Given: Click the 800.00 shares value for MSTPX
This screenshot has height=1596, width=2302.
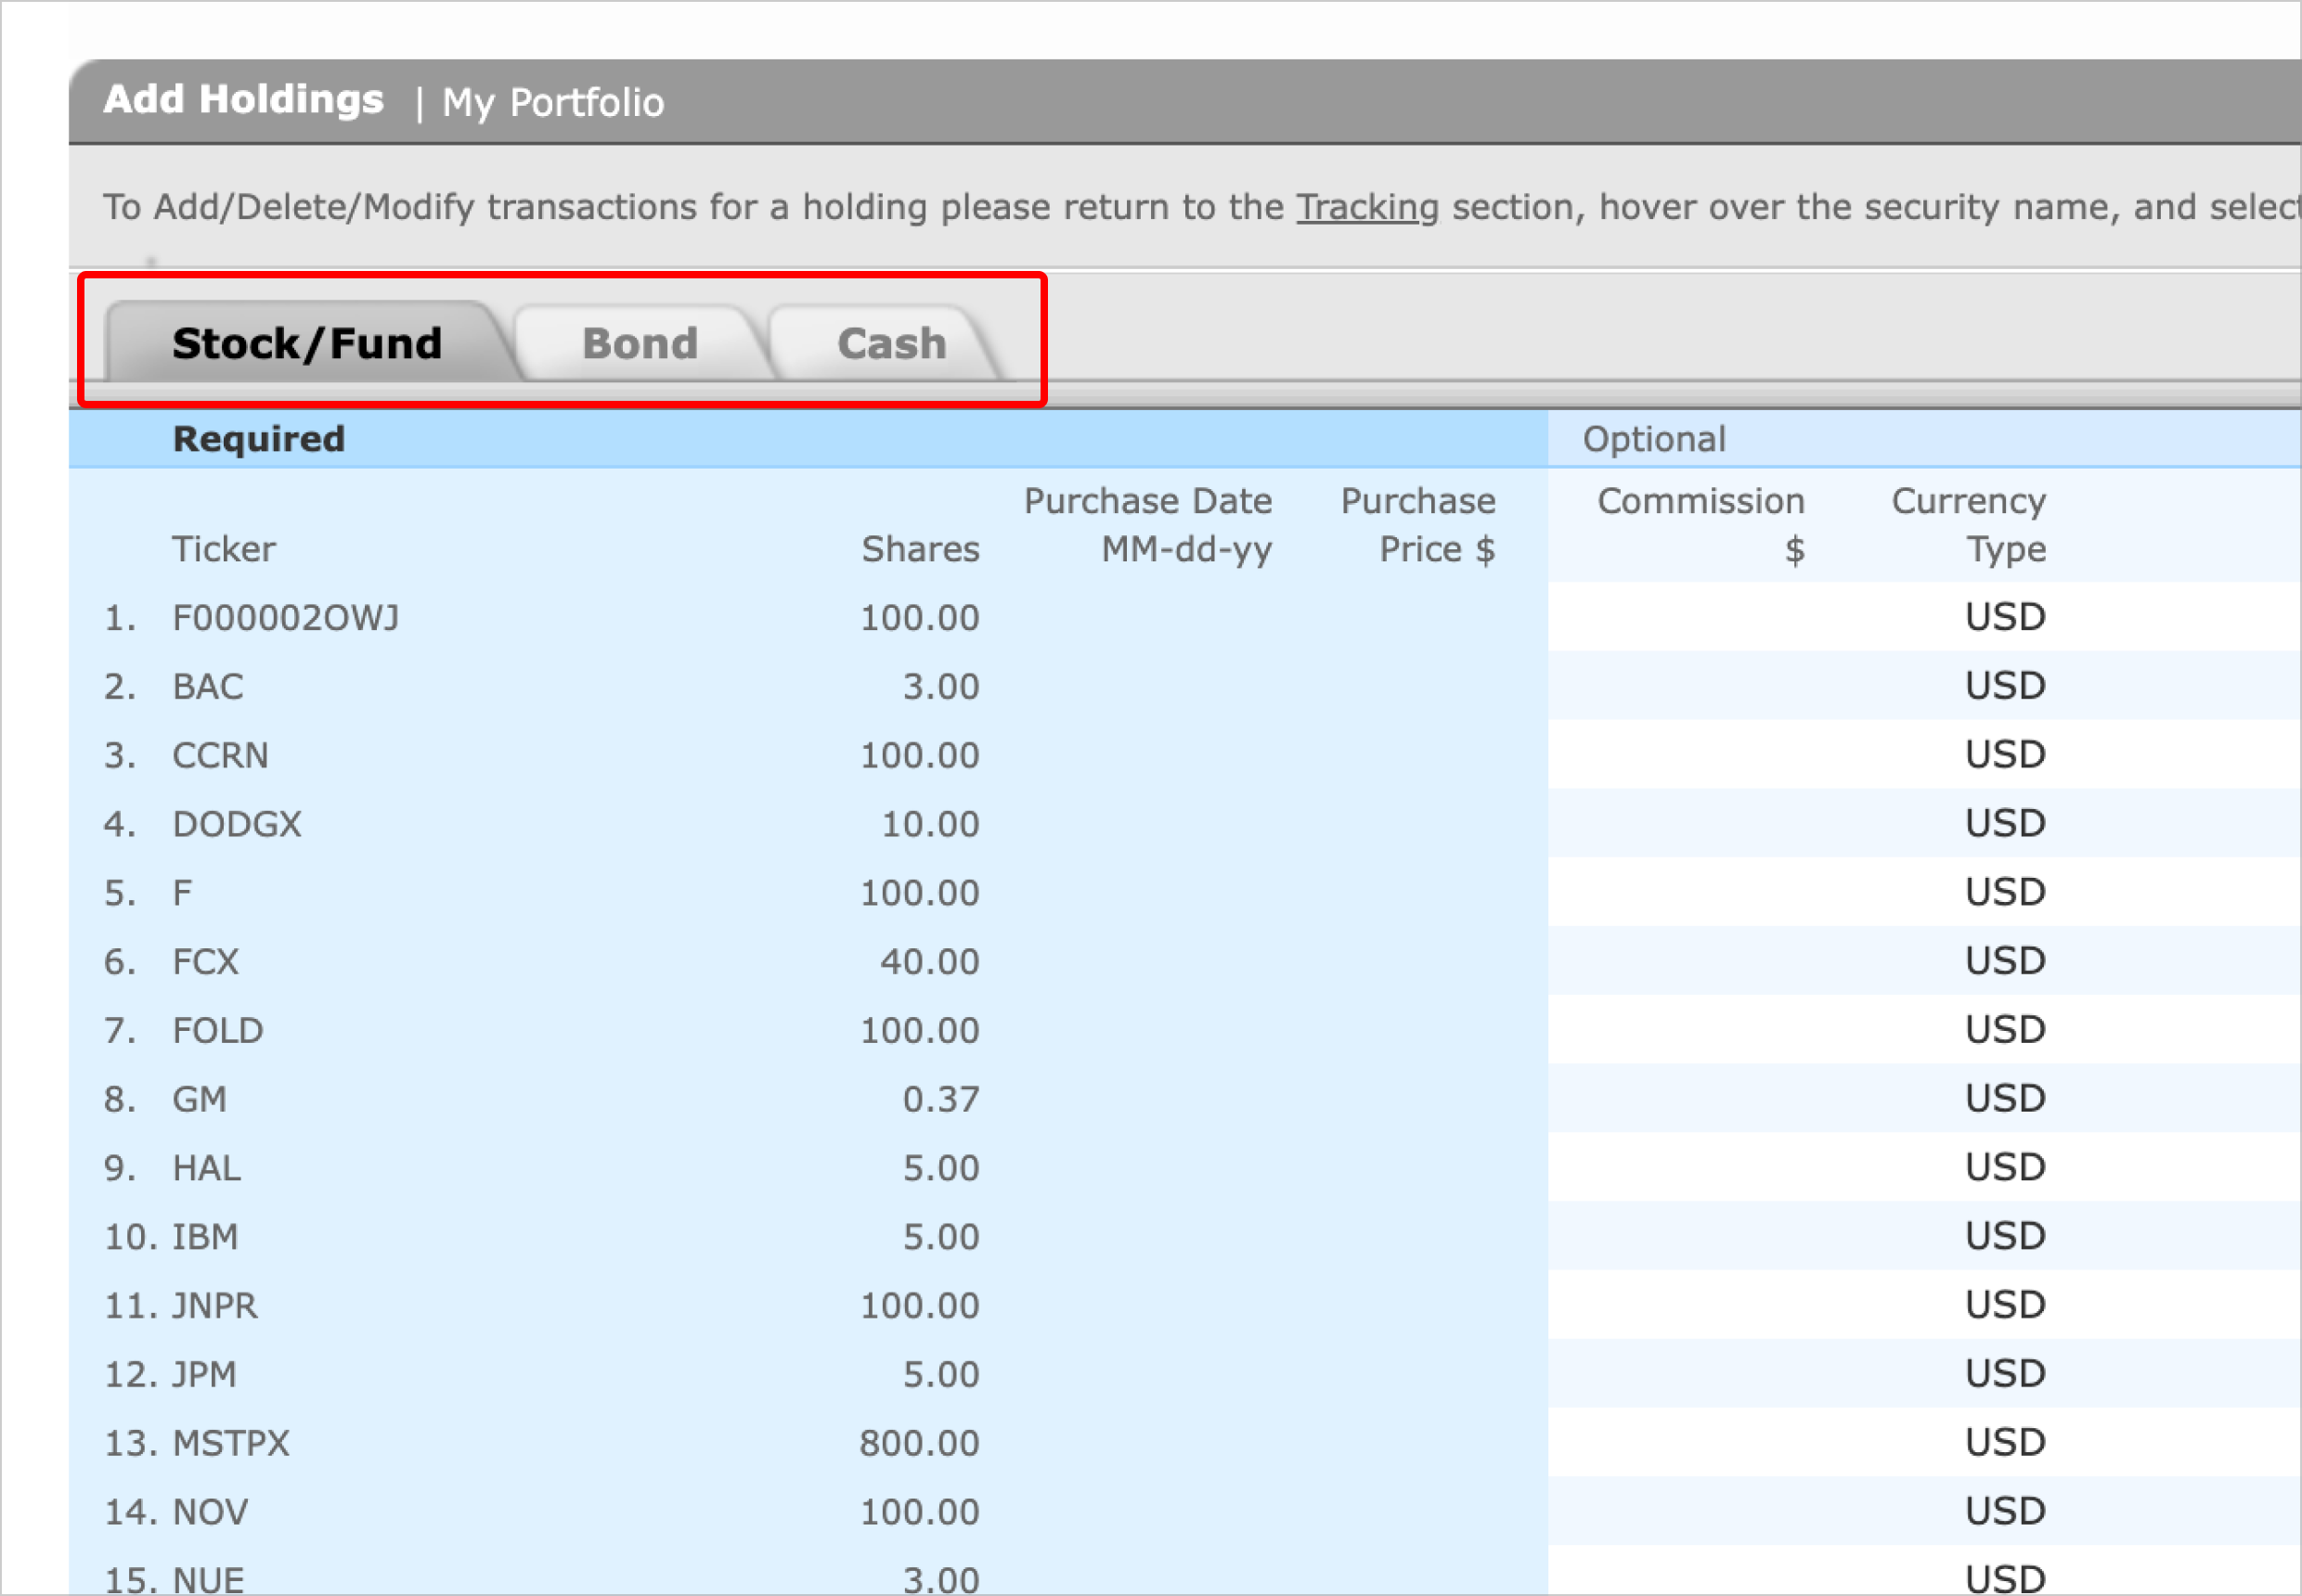Looking at the screenshot, I should click(x=919, y=1444).
